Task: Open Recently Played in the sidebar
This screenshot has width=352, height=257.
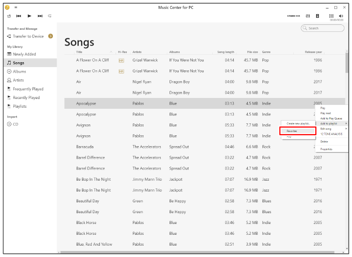Action: (x=26, y=97)
